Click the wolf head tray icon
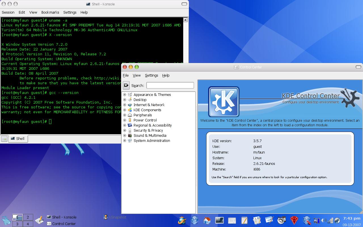This screenshot has width=363, height=227. [x=337, y=220]
